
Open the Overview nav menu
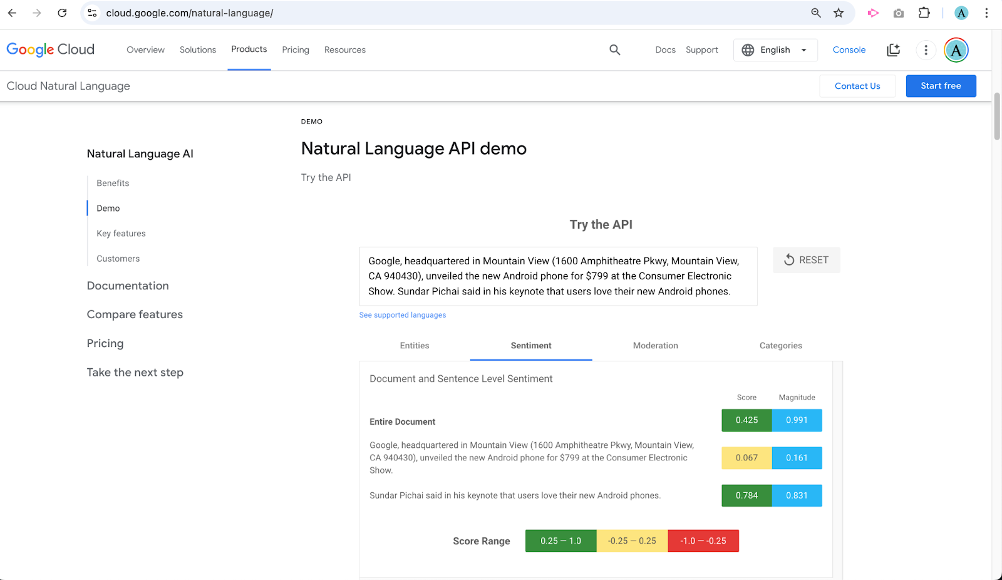pos(145,50)
